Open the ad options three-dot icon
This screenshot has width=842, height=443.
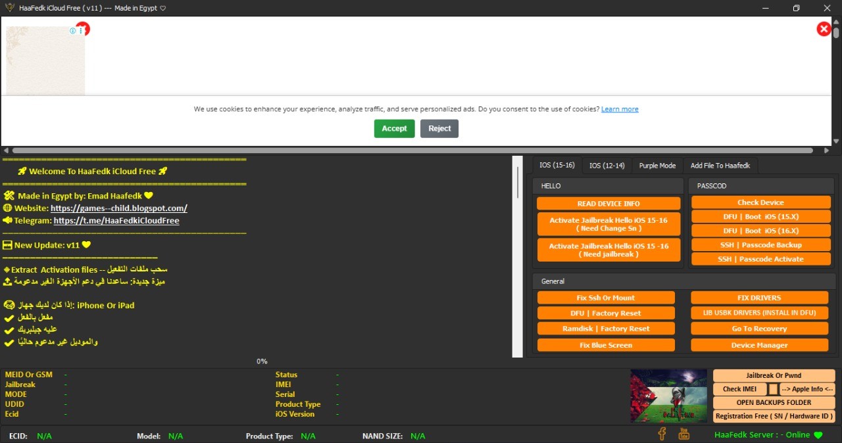click(81, 31)
